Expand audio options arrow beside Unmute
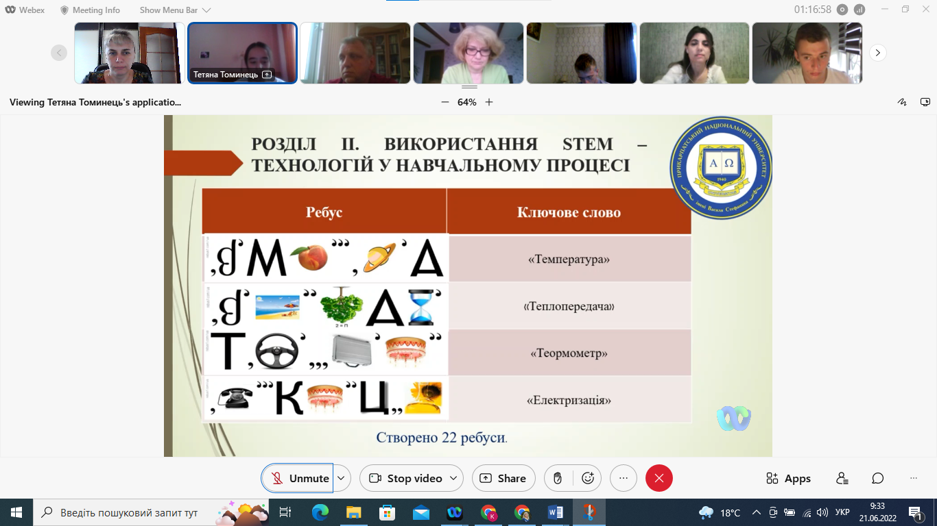Viewport: 937px width, 526px height. 342,478
